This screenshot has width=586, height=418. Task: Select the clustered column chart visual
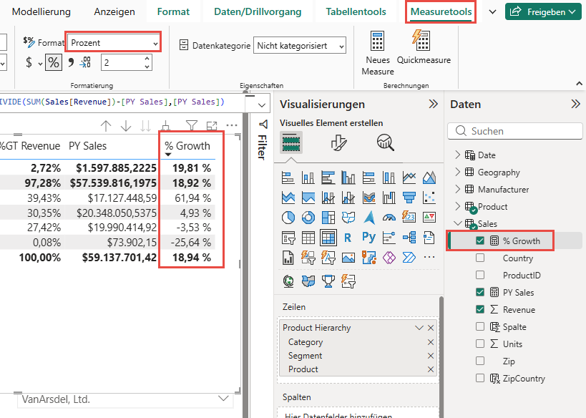click(348, 178)
